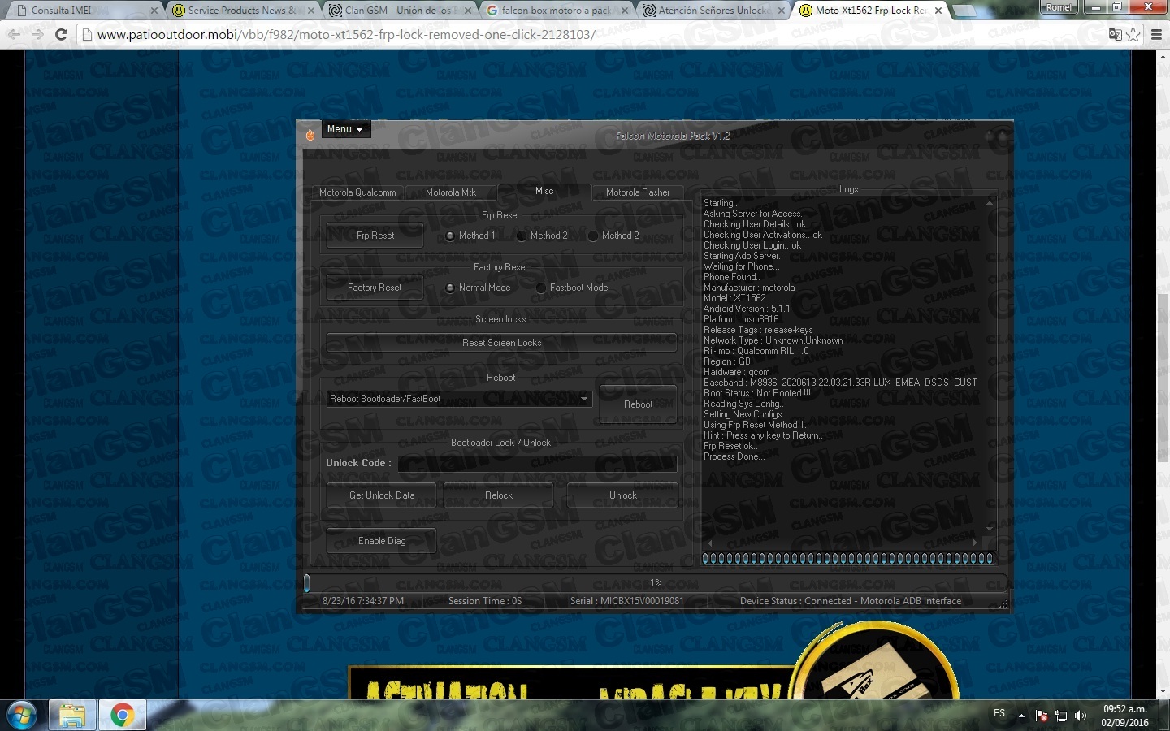The height and width of the screenshot is (731, 1170).
Task: Click the Unlock Code input field
Action: [x=537, y=464]
